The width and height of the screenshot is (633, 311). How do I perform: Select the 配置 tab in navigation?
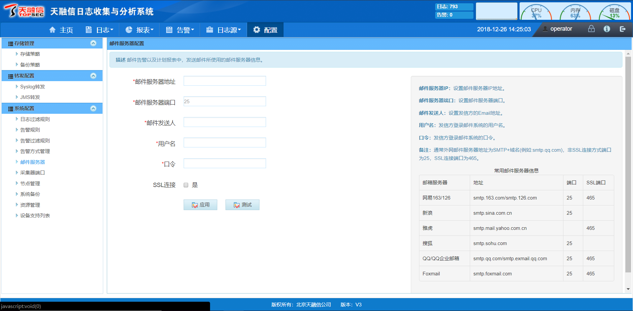pos(265,30)
